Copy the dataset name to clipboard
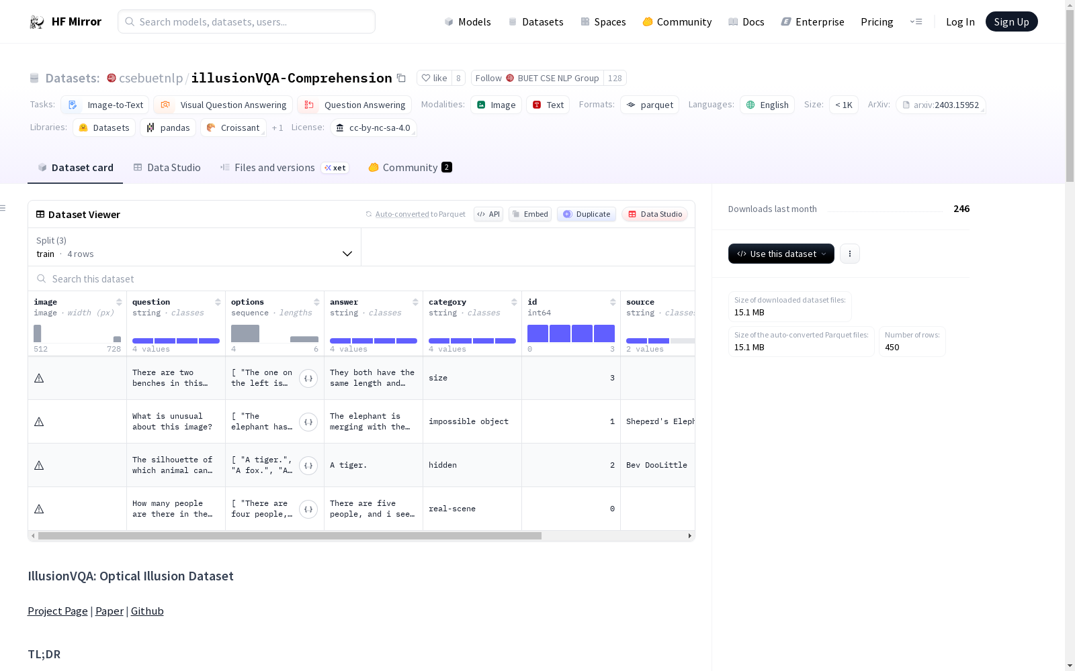Screen dimensions: 1075x671 (401, 78)
